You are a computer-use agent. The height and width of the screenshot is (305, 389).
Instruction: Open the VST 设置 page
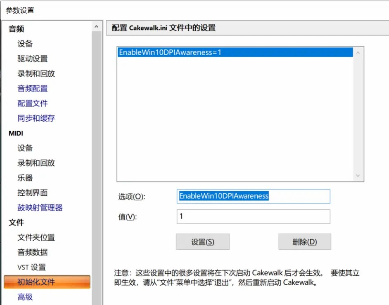(x=32, y=267)
